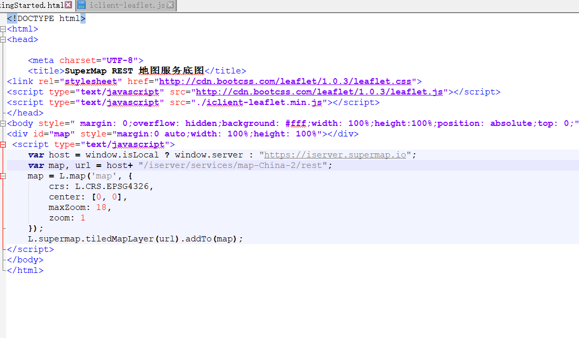This screenshot has width=579, height=338.
Task: Open the leaflet.css CDN link
Action: click(285, 81)
